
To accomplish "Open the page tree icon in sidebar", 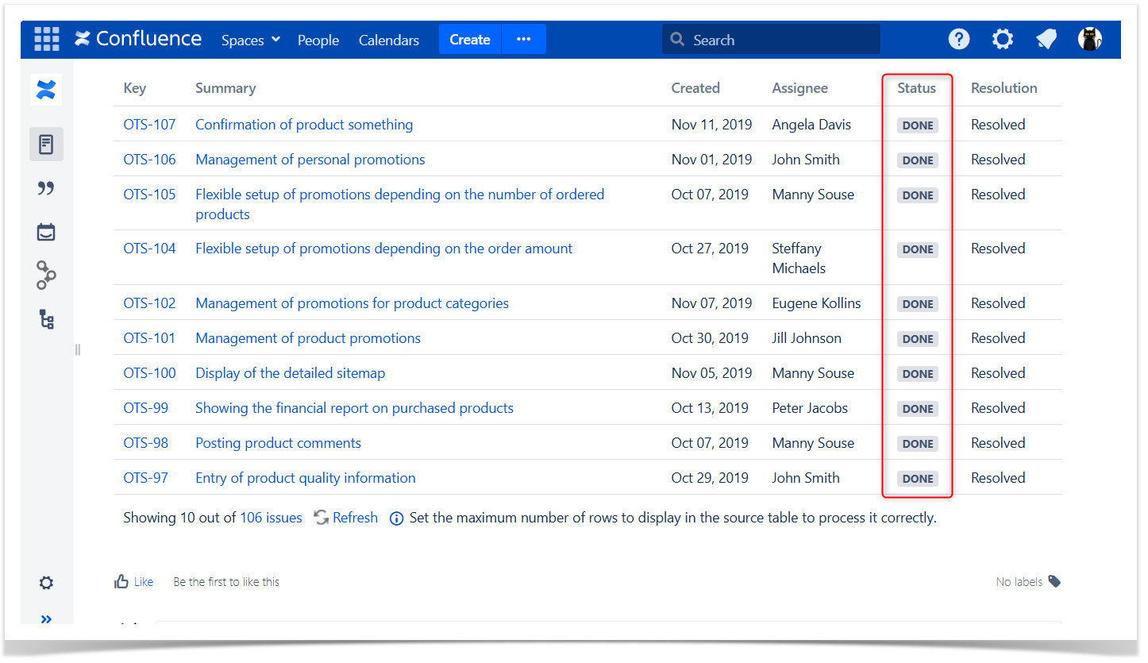I will click(x=46, y=319).
